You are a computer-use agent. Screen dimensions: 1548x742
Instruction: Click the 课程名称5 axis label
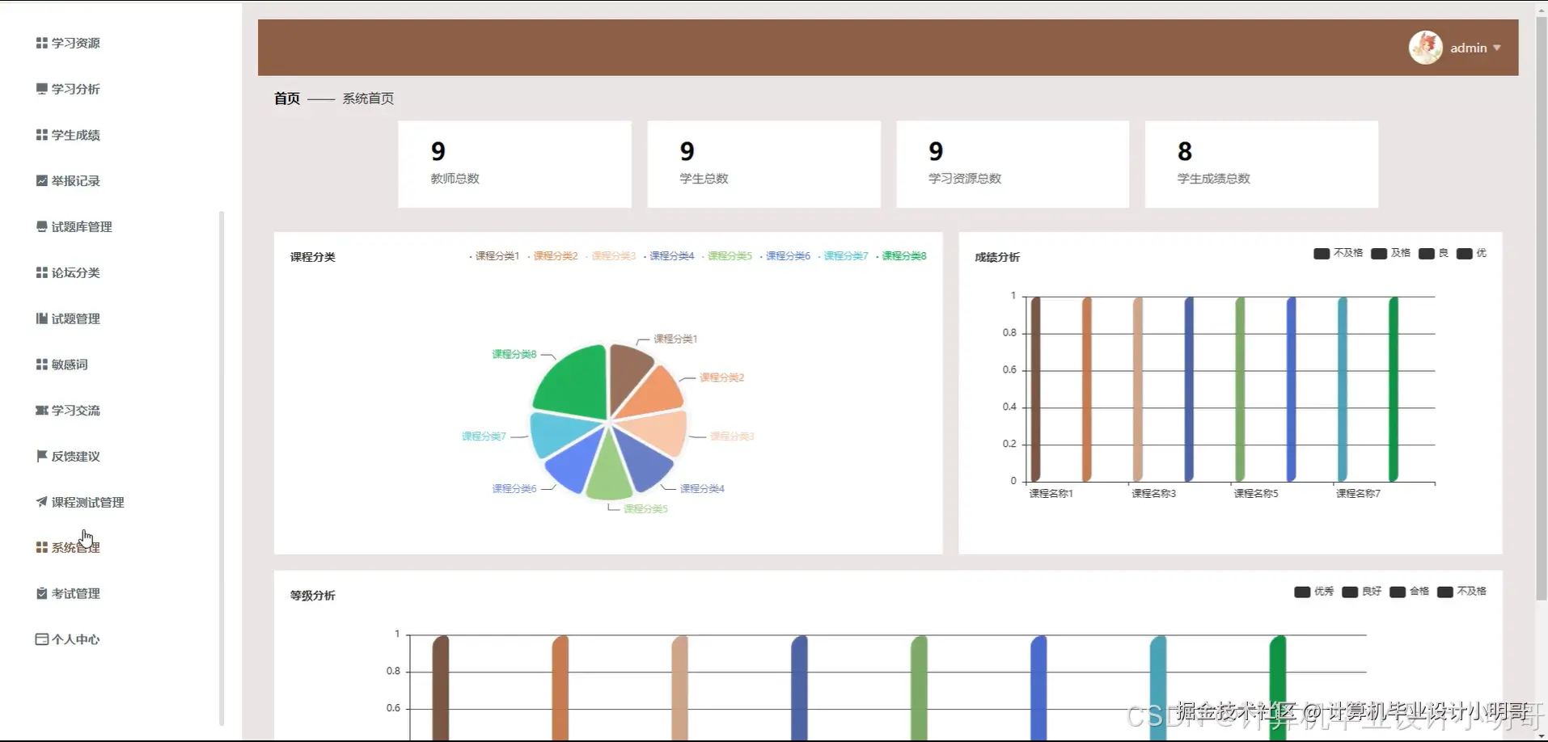(x=1256, y=493)
